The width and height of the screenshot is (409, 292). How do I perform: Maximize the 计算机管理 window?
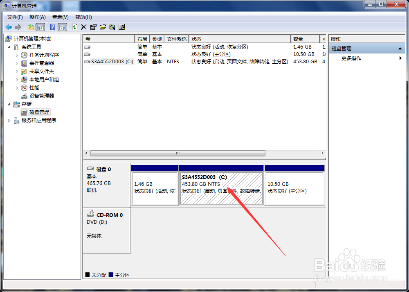tap(381, 4)
